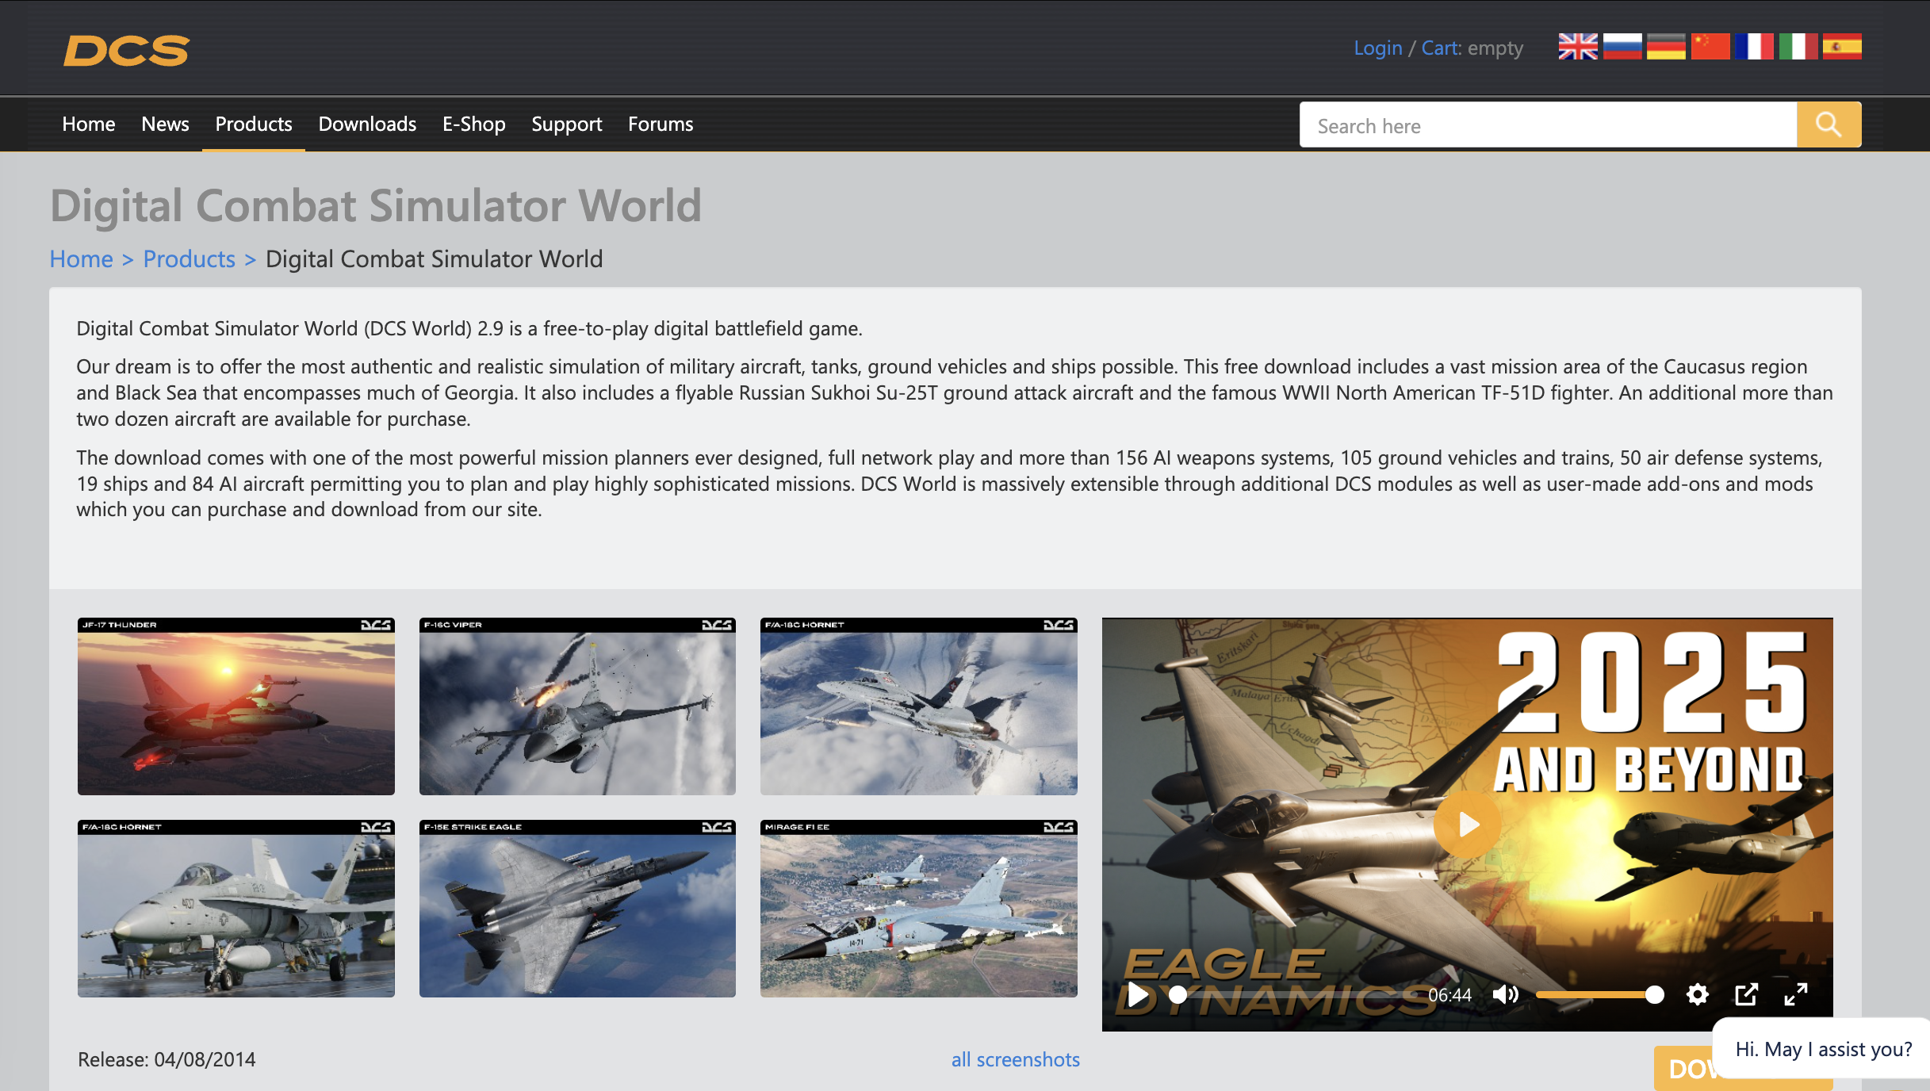Open the video in a new window icon
The height and width of the screenshot is (1091, 1930).
tap(1746, 995)
